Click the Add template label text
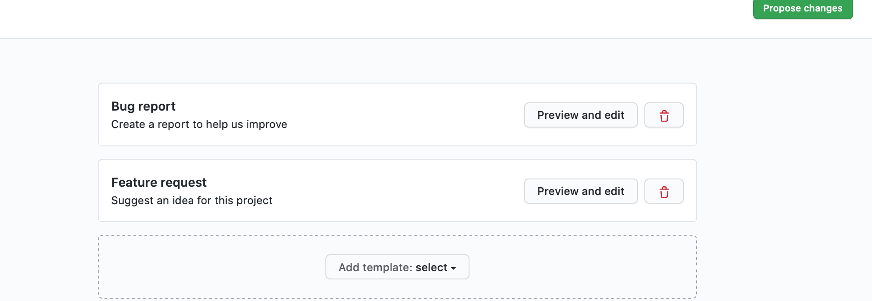 (x=375, y=268)
